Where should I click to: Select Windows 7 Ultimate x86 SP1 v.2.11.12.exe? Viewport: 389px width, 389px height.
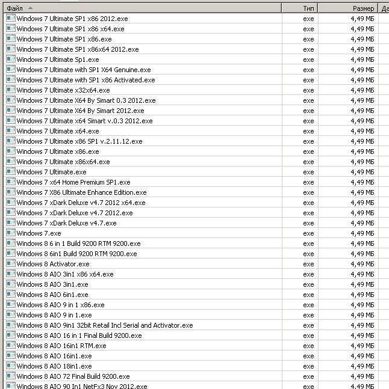tap(79, 141)
